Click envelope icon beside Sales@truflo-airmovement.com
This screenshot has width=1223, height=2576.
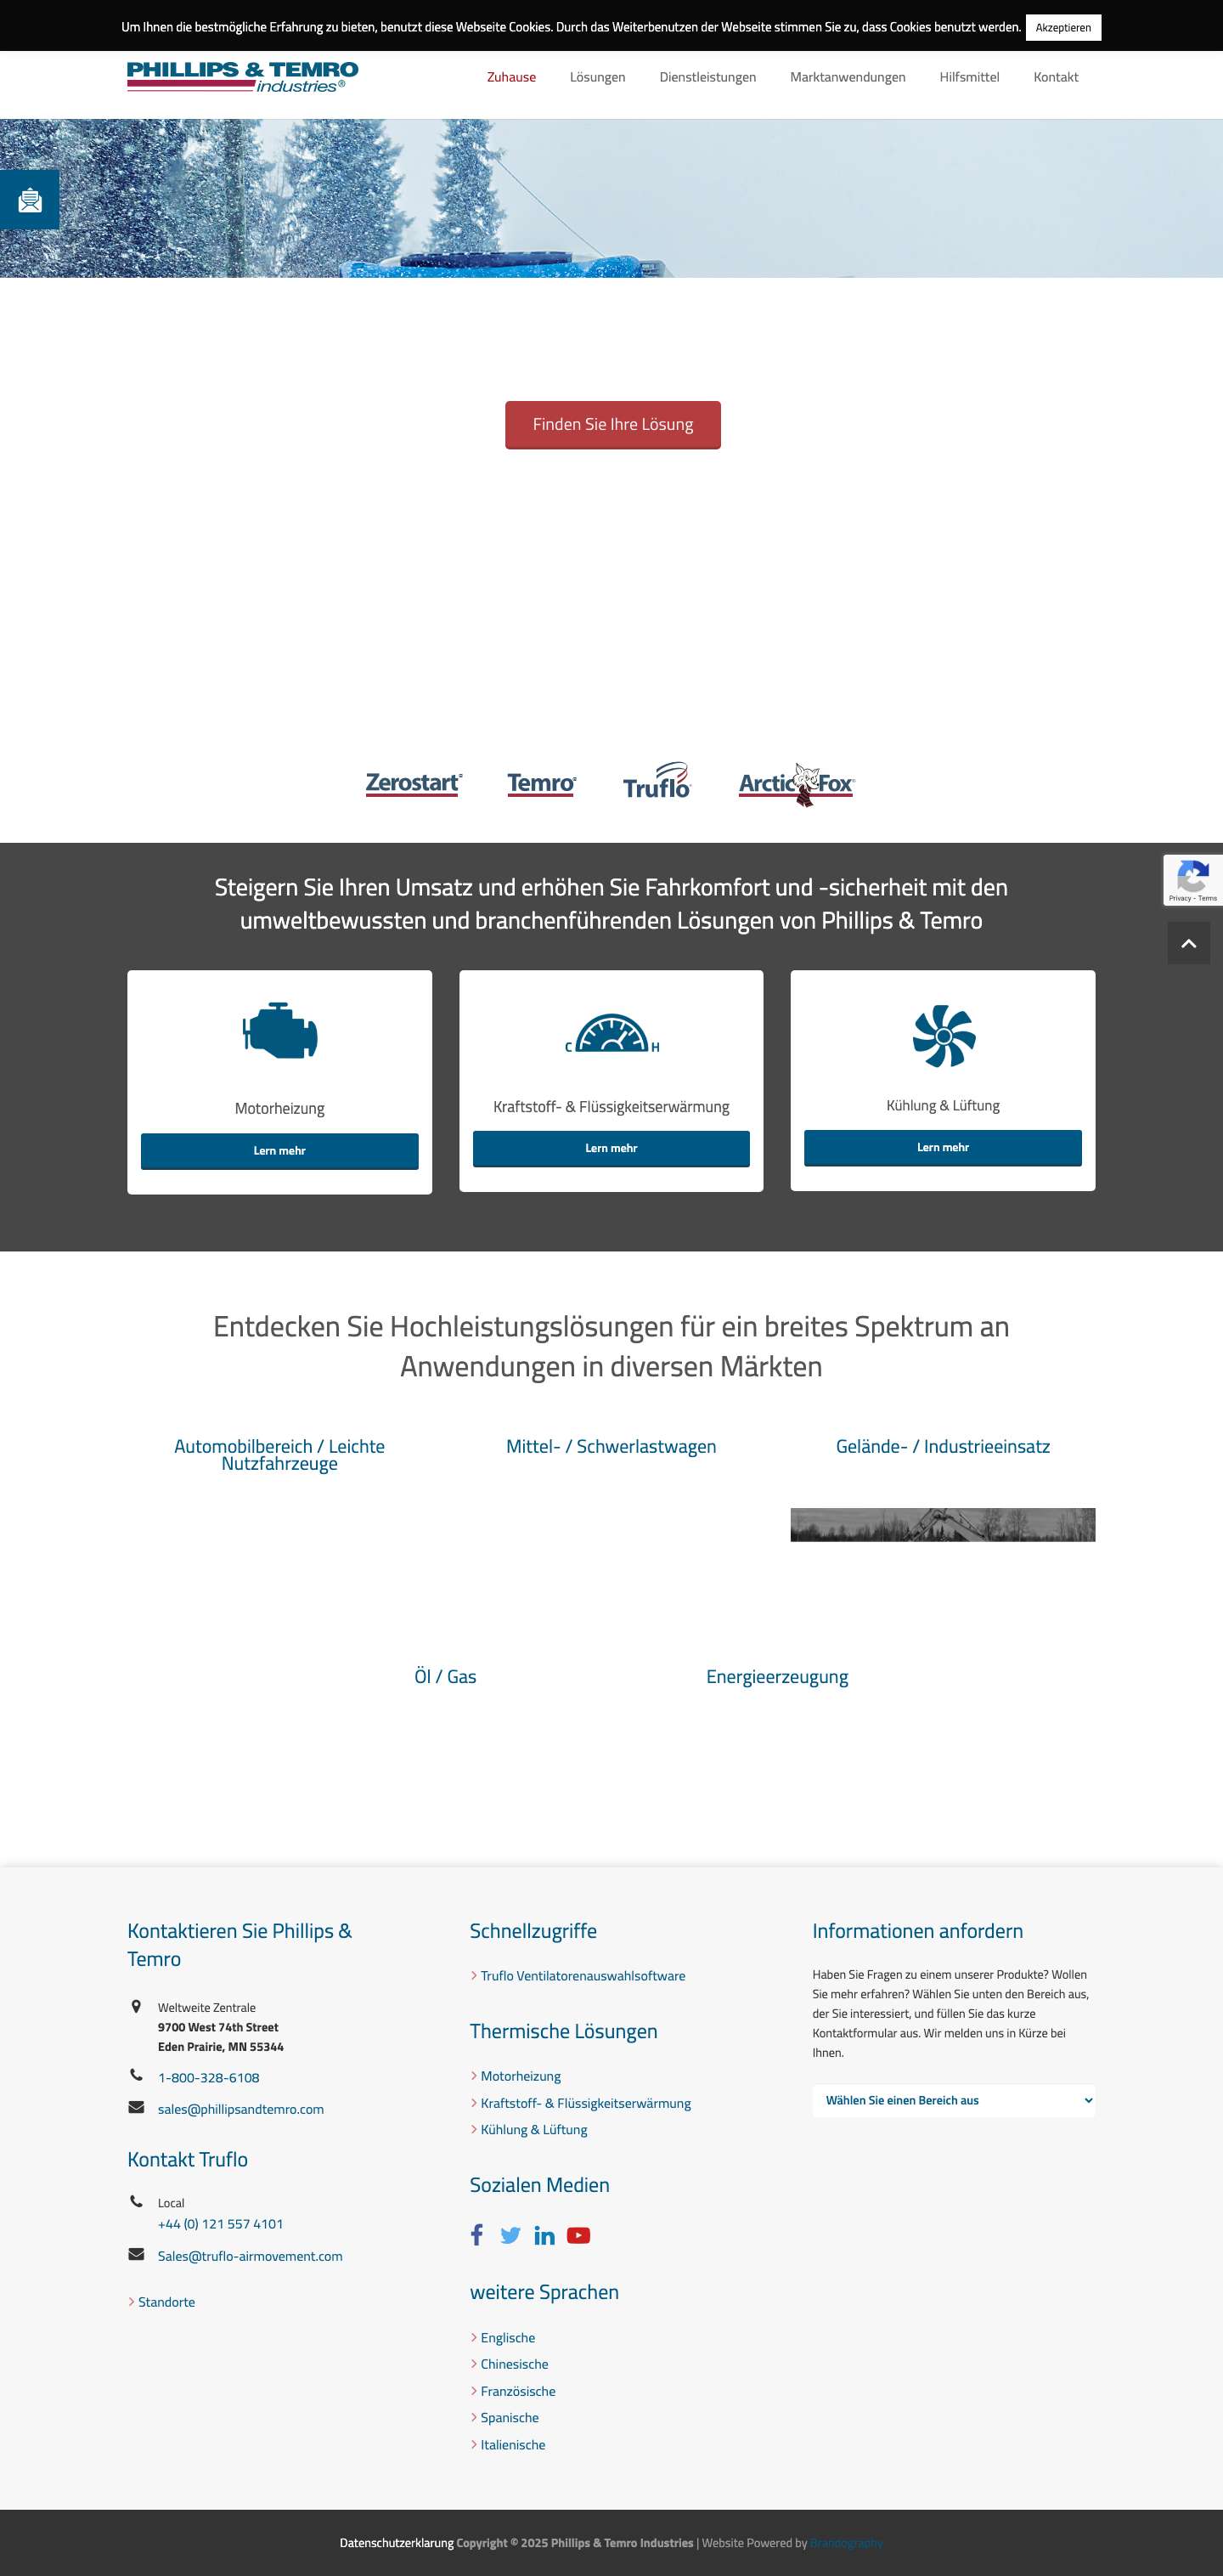click(x=136, y=2254)
